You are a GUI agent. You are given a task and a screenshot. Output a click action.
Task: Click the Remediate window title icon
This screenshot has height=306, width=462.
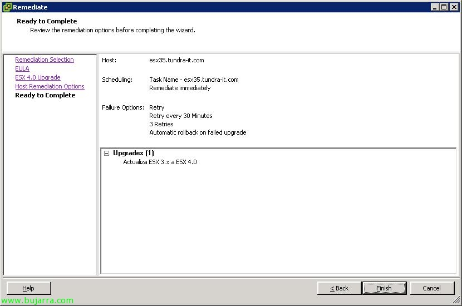tap(7, 7)
